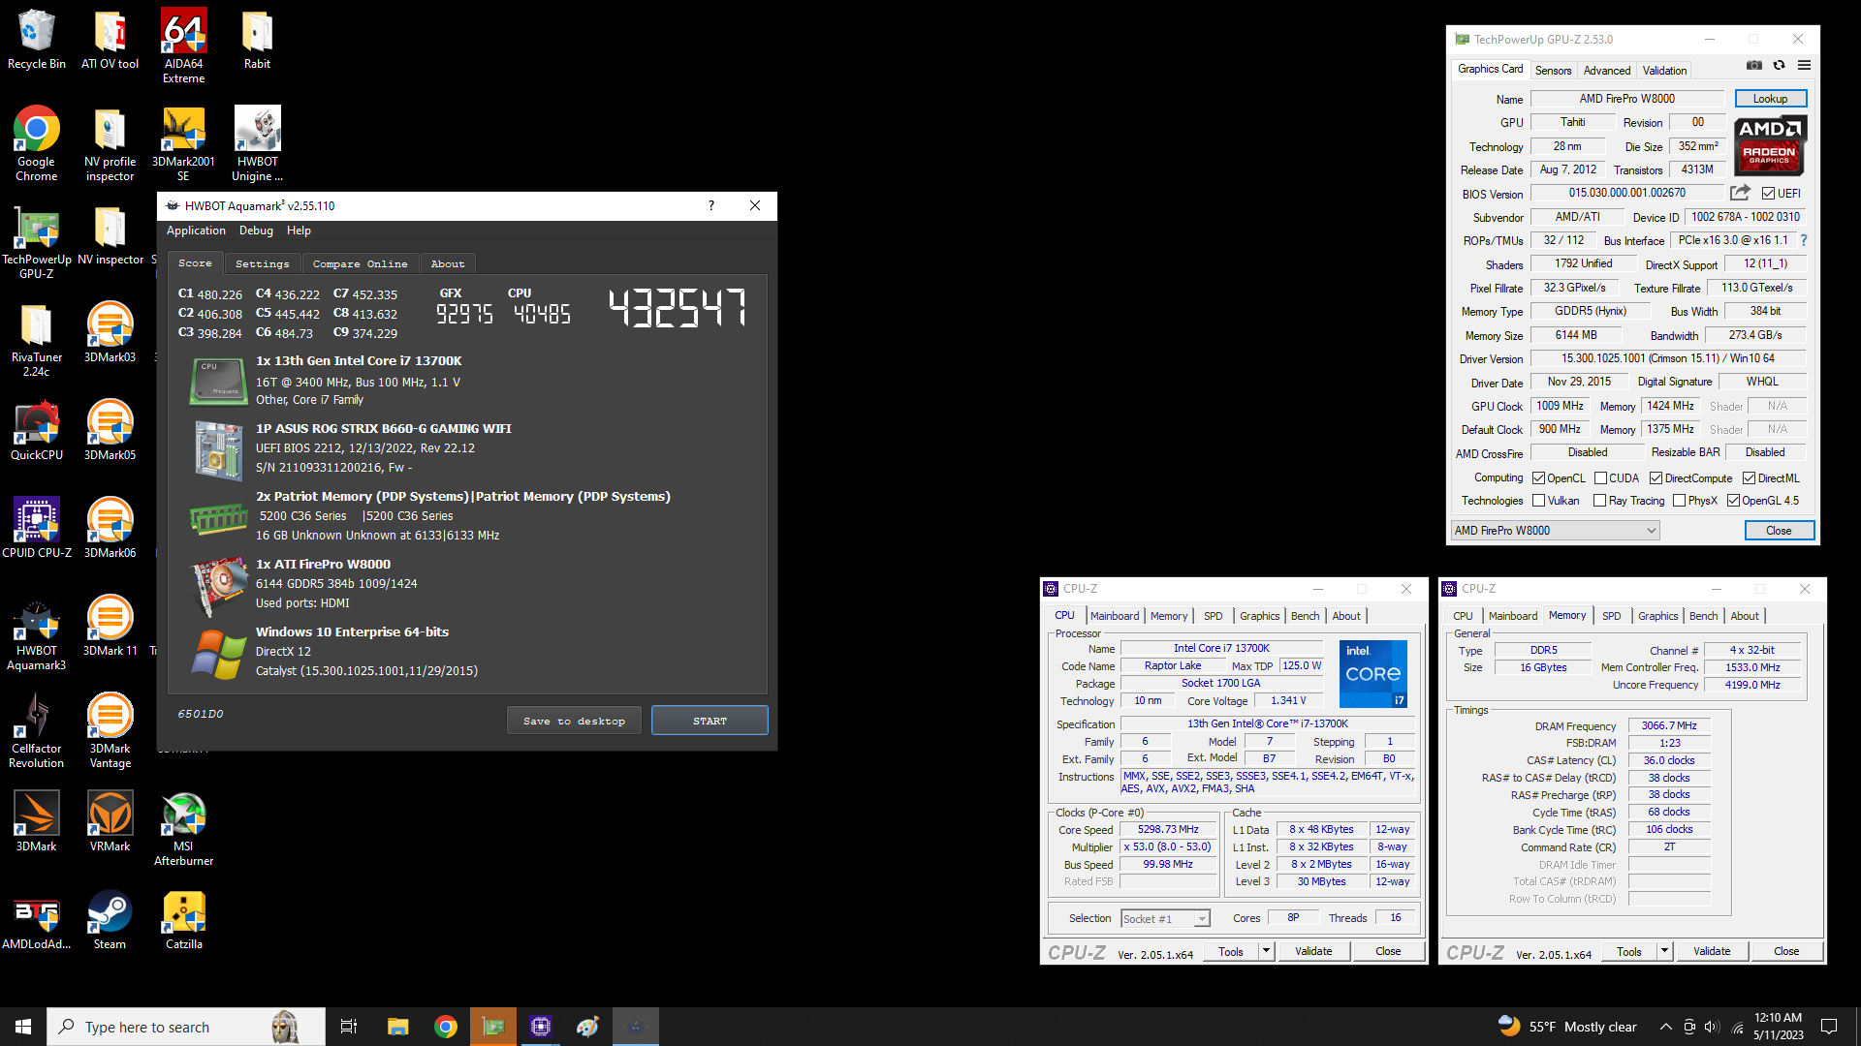Click Validate in CPU-Z CPU window
Image resolution: width=1861 pixels, height=1046 pixels.
point(1313,951)
